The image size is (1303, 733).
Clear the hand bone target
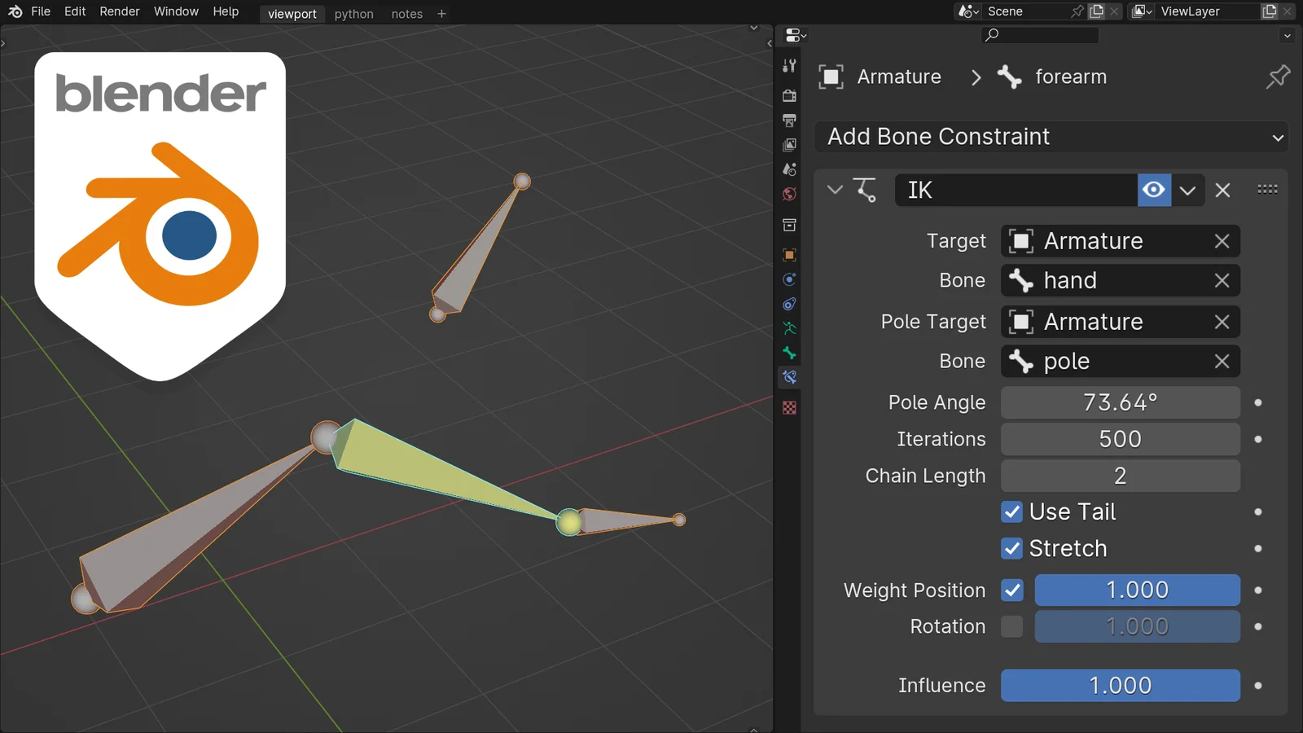[1222, 280]
